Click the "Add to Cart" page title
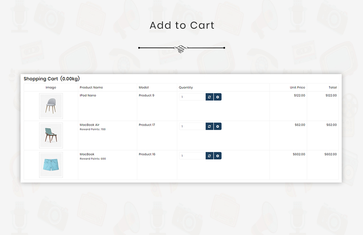Image resolution: width=363 pixels, height=235 pixels. (x=182, y=25)
